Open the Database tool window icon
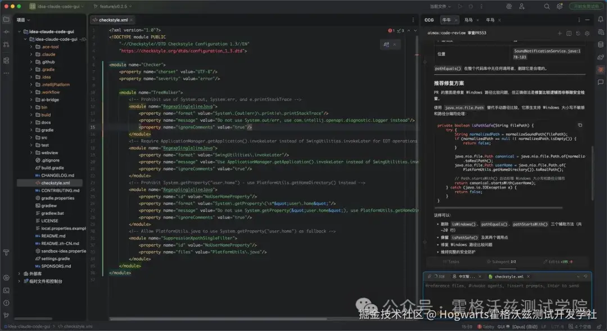Screen dimensions: 607x331 (x=600, y=45)
